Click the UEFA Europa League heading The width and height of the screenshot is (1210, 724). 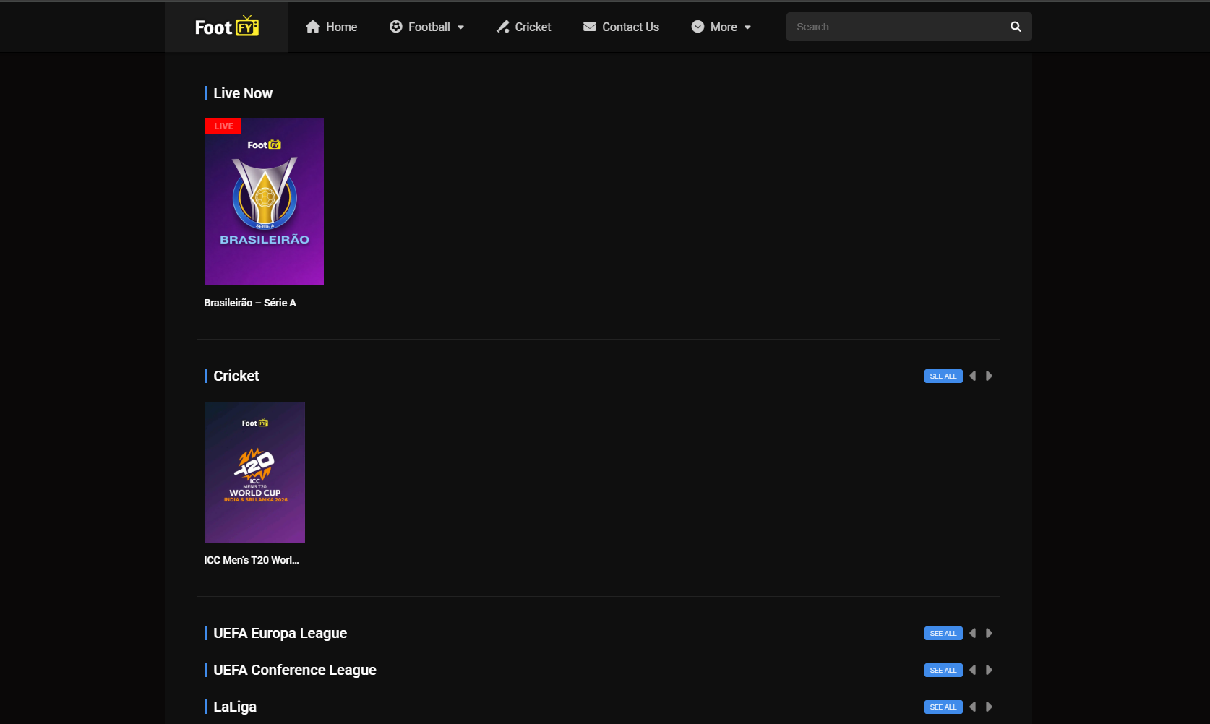[280, 633]
